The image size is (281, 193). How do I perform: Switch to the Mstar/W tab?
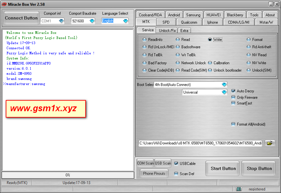[x=266, y=22]
